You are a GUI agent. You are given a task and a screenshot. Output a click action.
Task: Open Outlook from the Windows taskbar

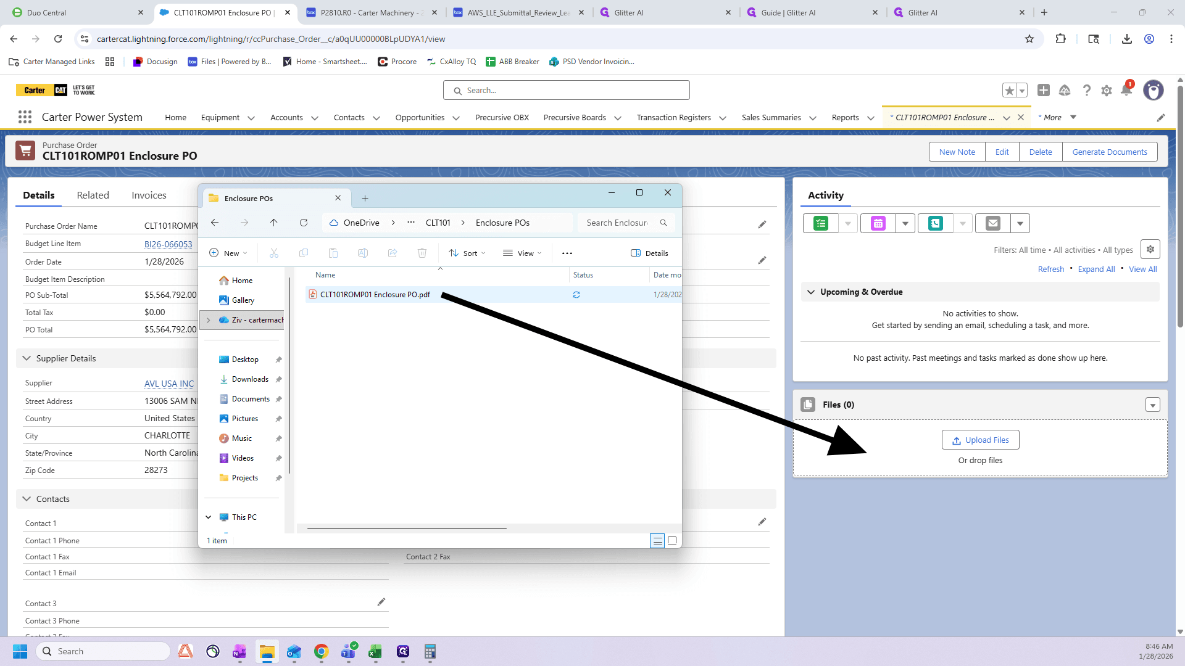click(294, 651)
